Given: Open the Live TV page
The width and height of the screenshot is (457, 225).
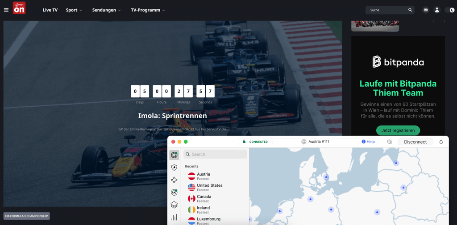Looking at the screenshot, I should pos(50,10).
